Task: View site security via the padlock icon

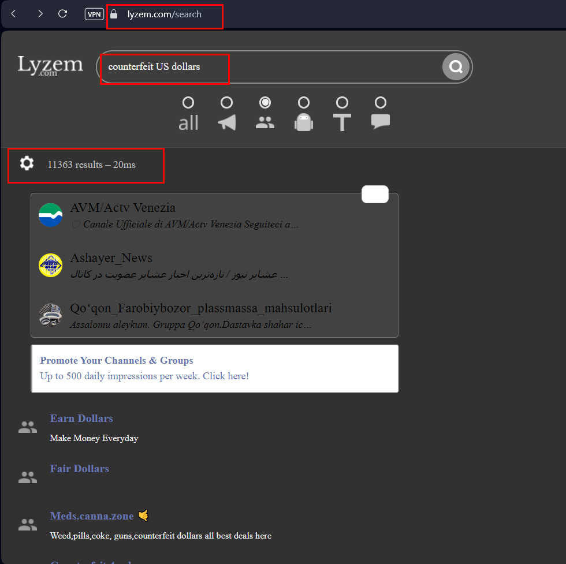Action: coord(114,14)
